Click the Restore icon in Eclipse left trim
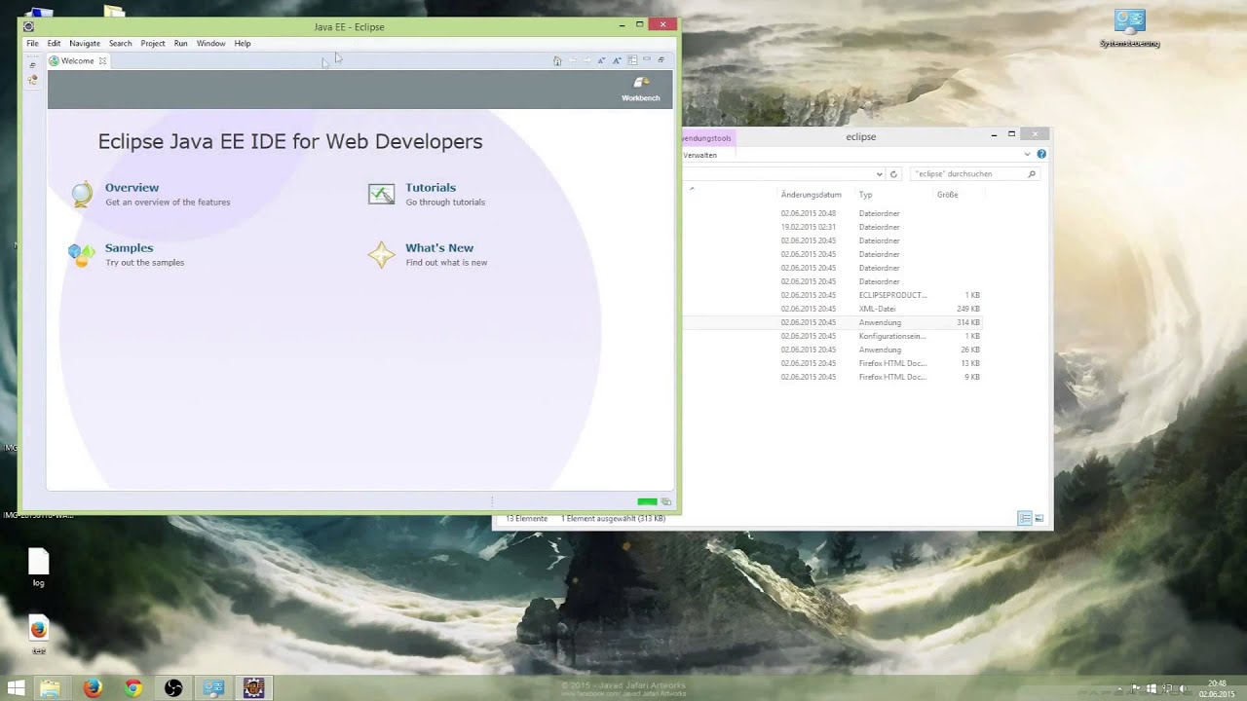Image resolution: width=1247 pixels, height=701 pixels. (x=32, y=65)
